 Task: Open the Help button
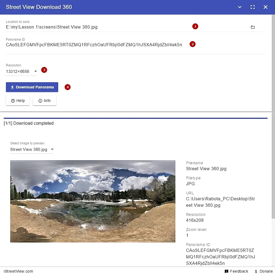point(18,101)
